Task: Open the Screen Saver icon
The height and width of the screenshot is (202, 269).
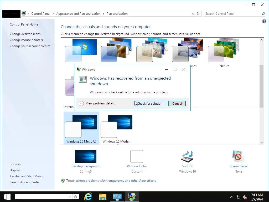Action: point(238,156)
